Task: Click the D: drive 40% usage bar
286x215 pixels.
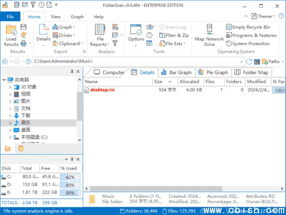Action: point(70,185)
